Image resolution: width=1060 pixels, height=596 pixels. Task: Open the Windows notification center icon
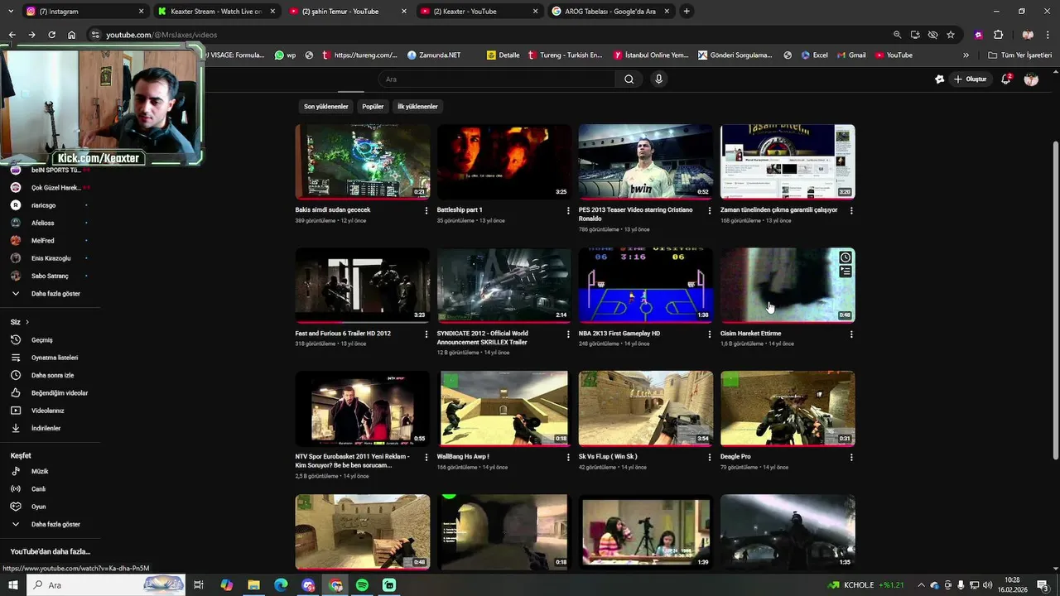[x=1043, y=585]
